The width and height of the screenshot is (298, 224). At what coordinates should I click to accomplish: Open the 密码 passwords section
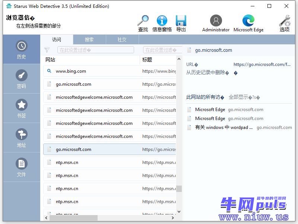point(22,79)
